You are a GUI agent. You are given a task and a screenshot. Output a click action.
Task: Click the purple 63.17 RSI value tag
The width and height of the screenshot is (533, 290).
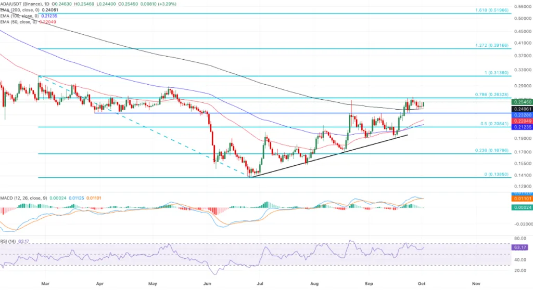pos(520,247)
